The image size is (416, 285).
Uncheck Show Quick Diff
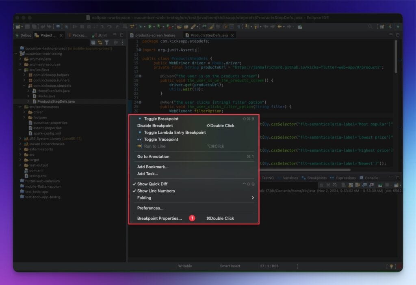tap(152, 184)
